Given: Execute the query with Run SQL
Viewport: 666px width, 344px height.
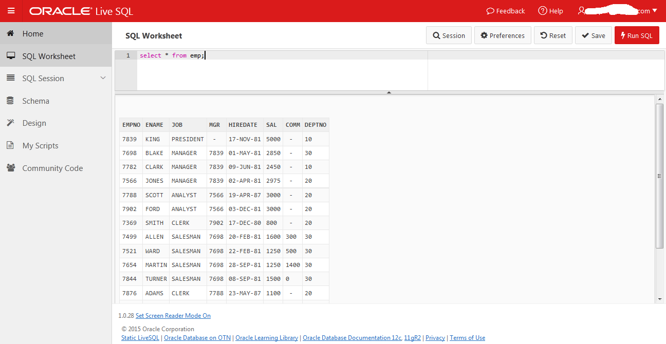Looking at the screenshot, I should (x=637, y=35).
